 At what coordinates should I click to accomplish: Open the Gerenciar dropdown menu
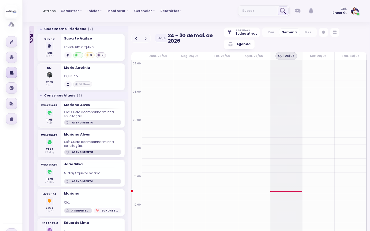click(x=144, y=11)
